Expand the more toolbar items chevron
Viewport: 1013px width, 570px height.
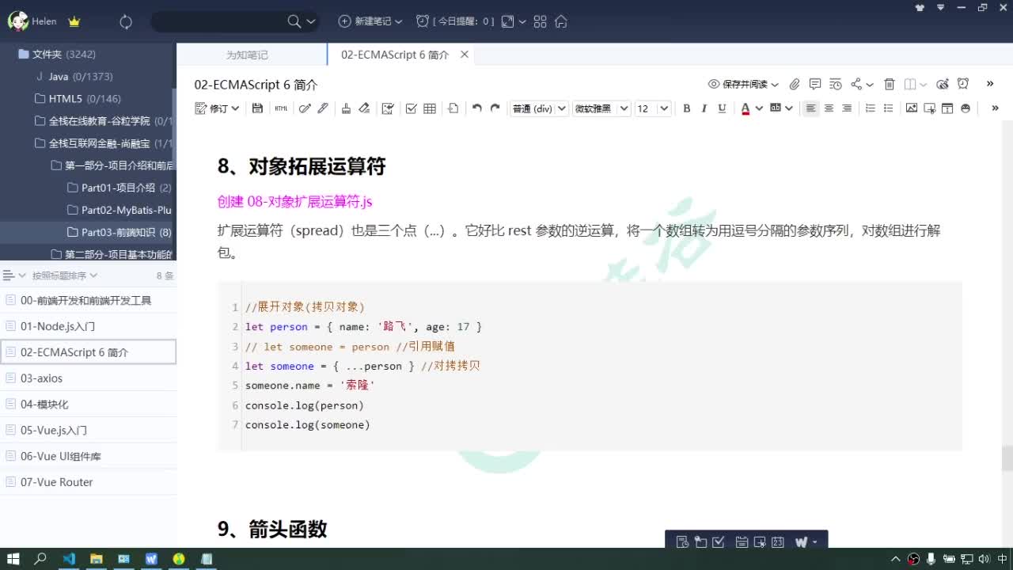tap(995, 108)
